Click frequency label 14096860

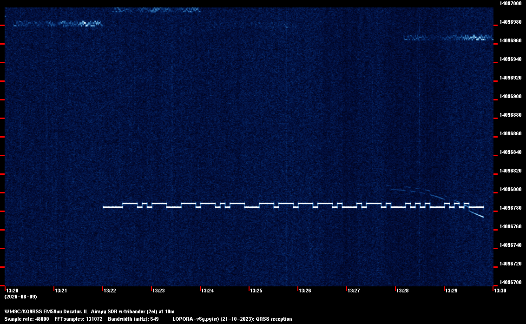tap(511, 133)
